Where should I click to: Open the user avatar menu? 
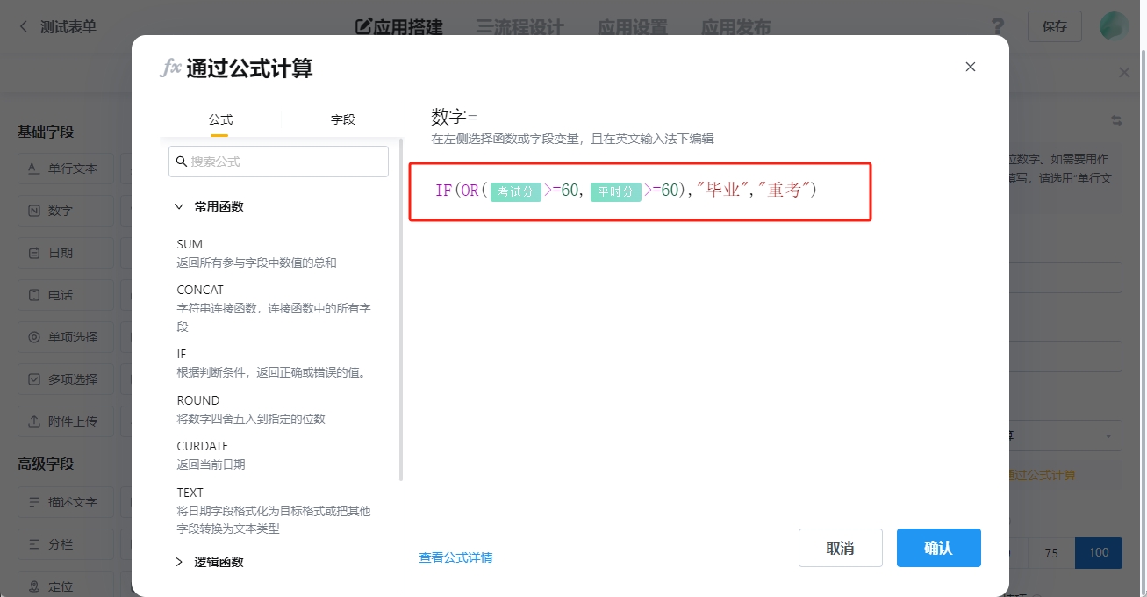[x=1114, y=26]
